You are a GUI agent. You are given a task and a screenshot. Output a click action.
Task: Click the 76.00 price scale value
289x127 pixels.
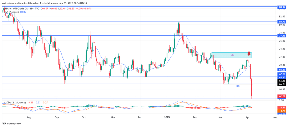click(282, 41)
